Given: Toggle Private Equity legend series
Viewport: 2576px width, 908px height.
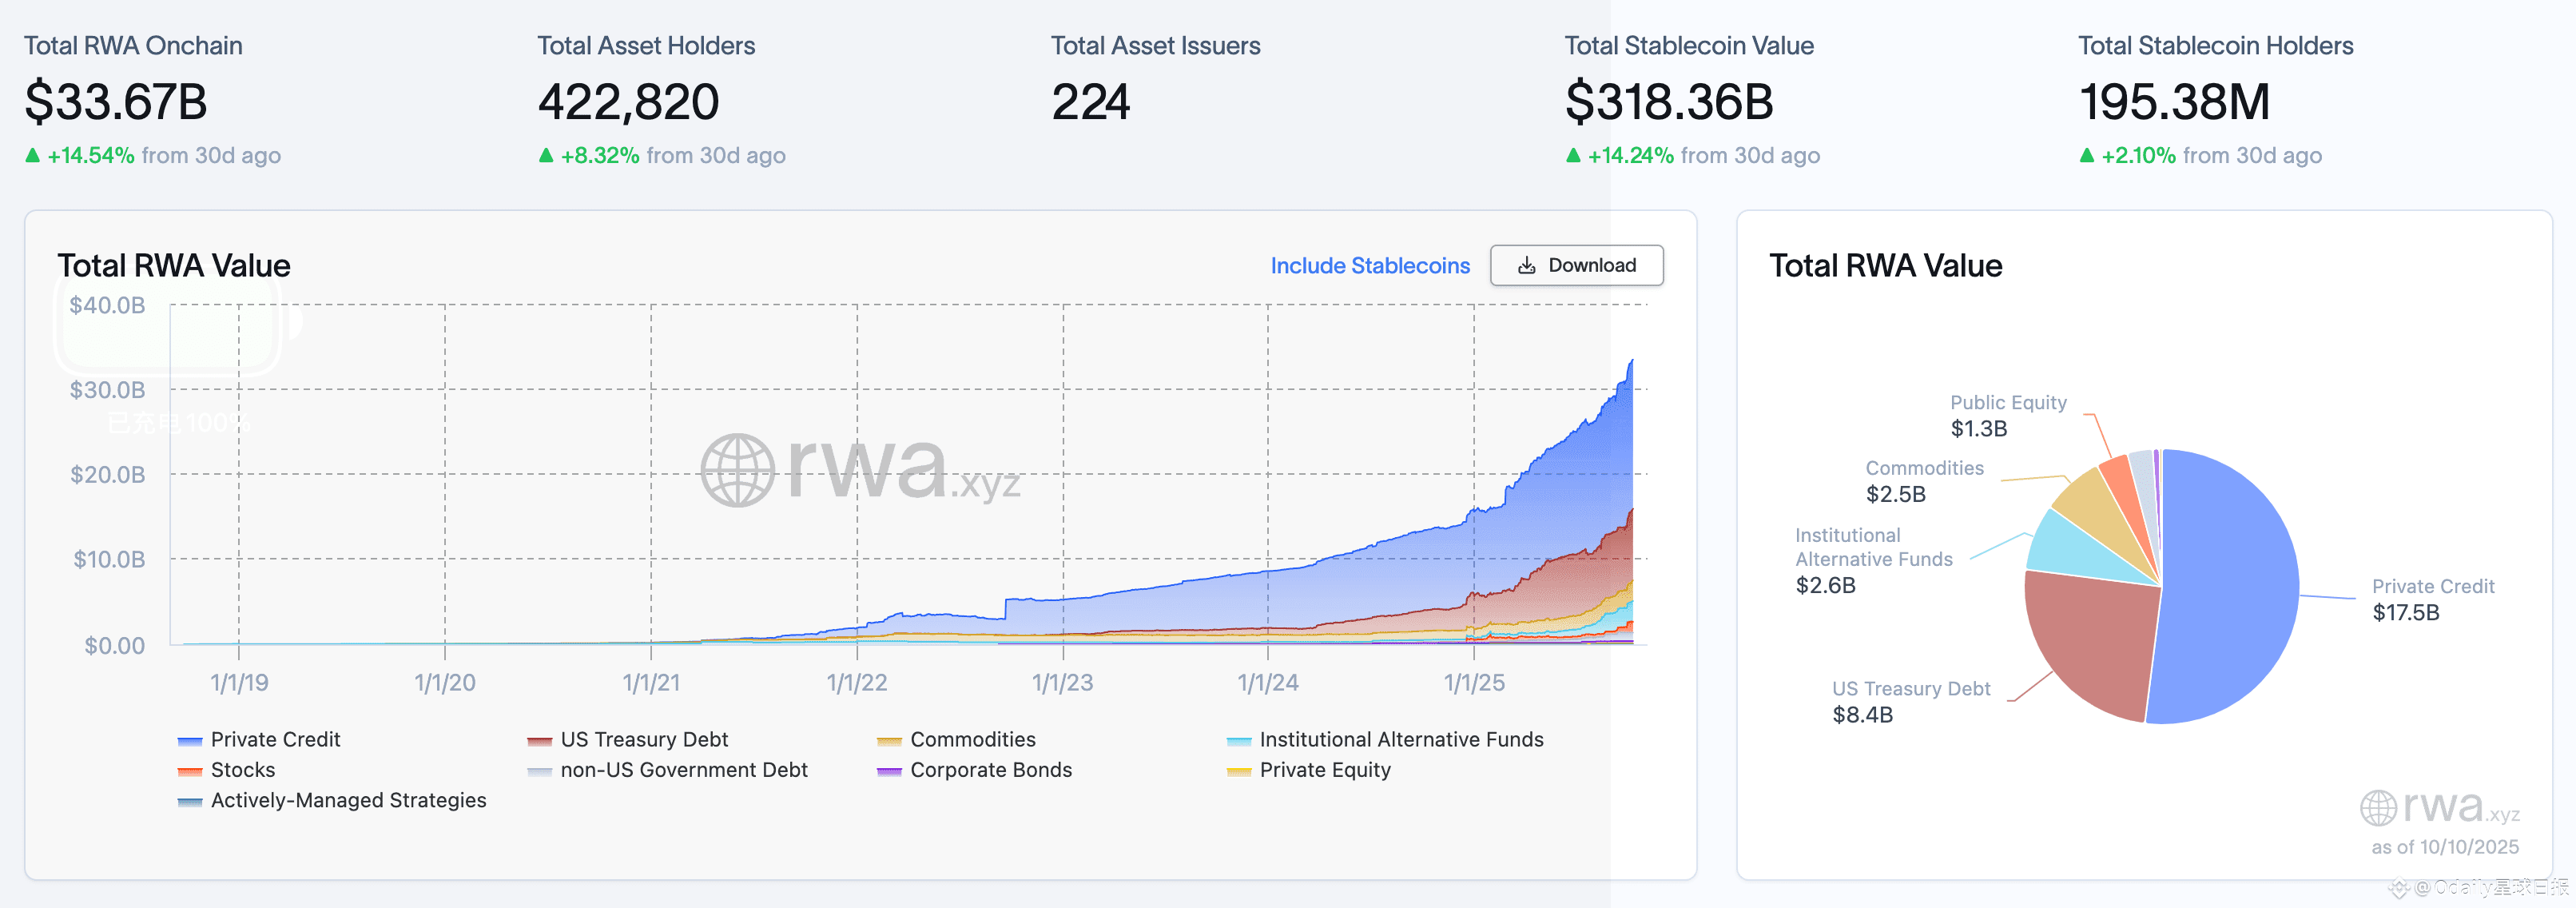Looking at the screenshot, I should point(1324,770).
